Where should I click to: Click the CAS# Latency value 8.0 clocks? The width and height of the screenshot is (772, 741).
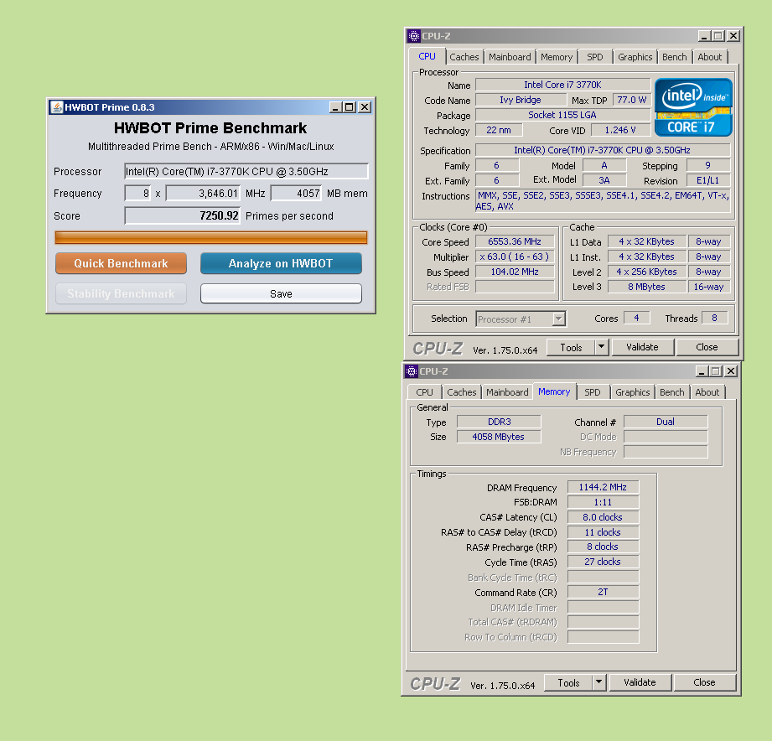603,517
